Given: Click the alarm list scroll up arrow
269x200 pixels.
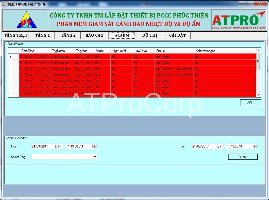Looking at the screenshot, I should [258, 50].
